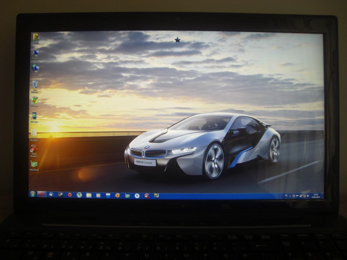
Task: Open the blue lightning-bolt taskbar icon
Action: tap(137, 196)
